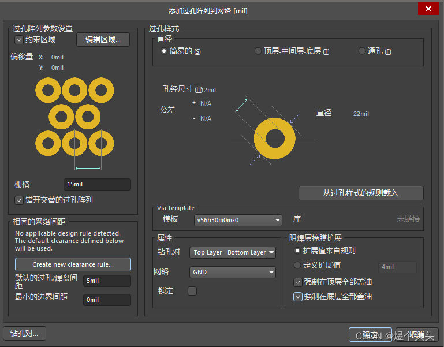Click the 直径 value 22mil
The height and width of the screenshot is (347, 444).
pos(361,114)
